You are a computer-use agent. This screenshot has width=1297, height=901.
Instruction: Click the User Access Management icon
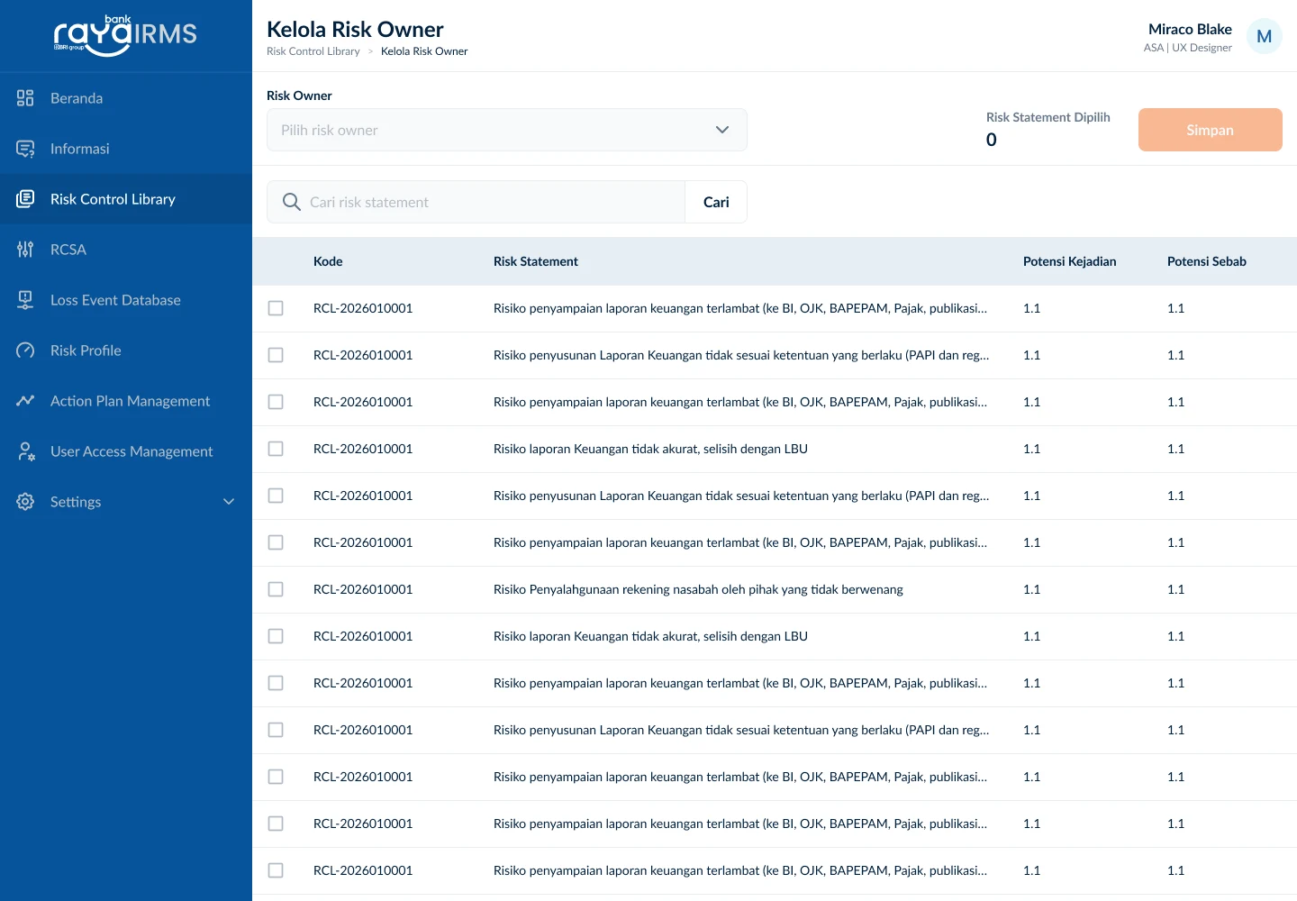tap(25, 451)
